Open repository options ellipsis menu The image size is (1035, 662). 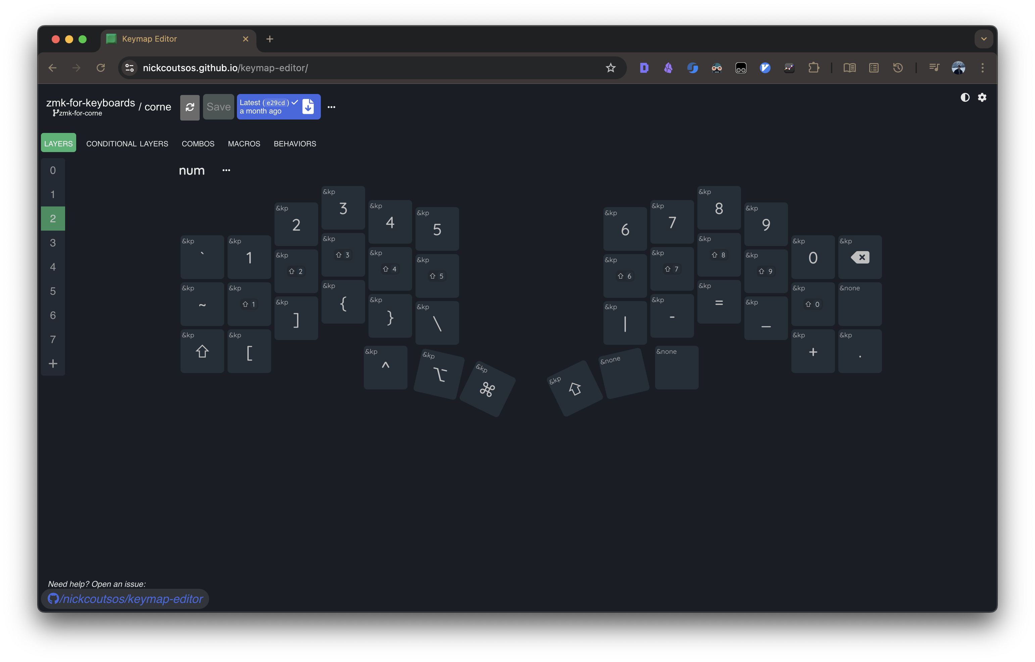click(x=331, y=107)
